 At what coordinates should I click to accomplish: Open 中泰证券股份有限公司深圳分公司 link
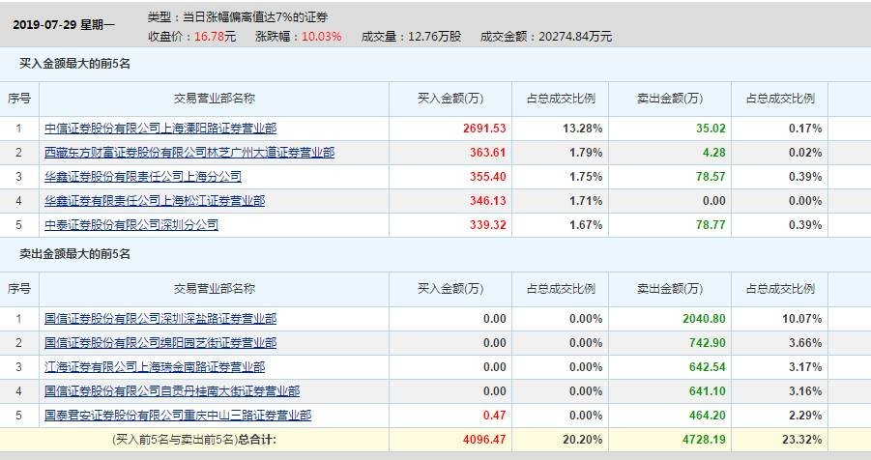point(131,225)
